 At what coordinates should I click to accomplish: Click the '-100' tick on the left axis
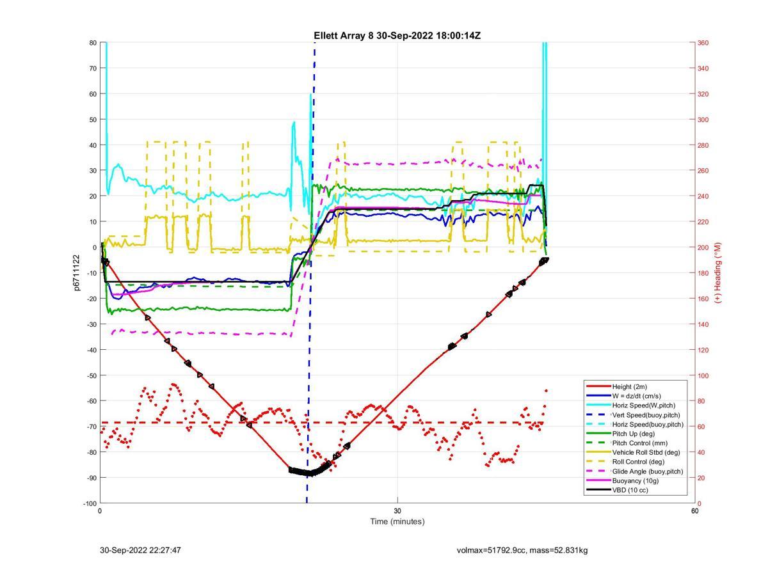point(89,503)
